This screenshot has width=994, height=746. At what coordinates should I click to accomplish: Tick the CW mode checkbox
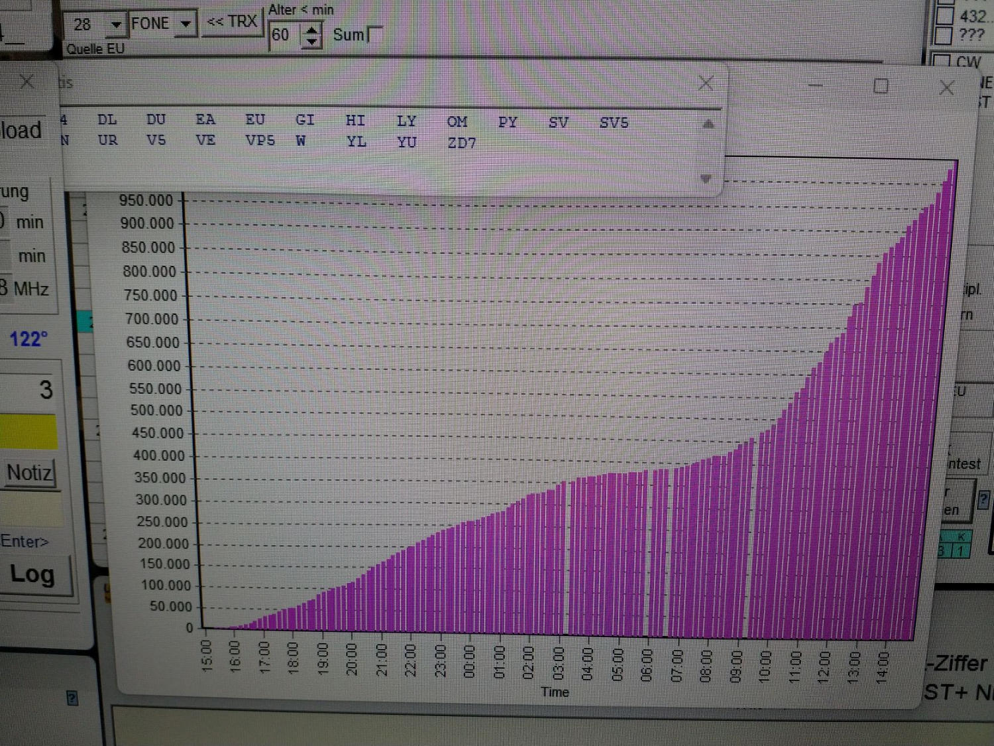click(941, 62)
